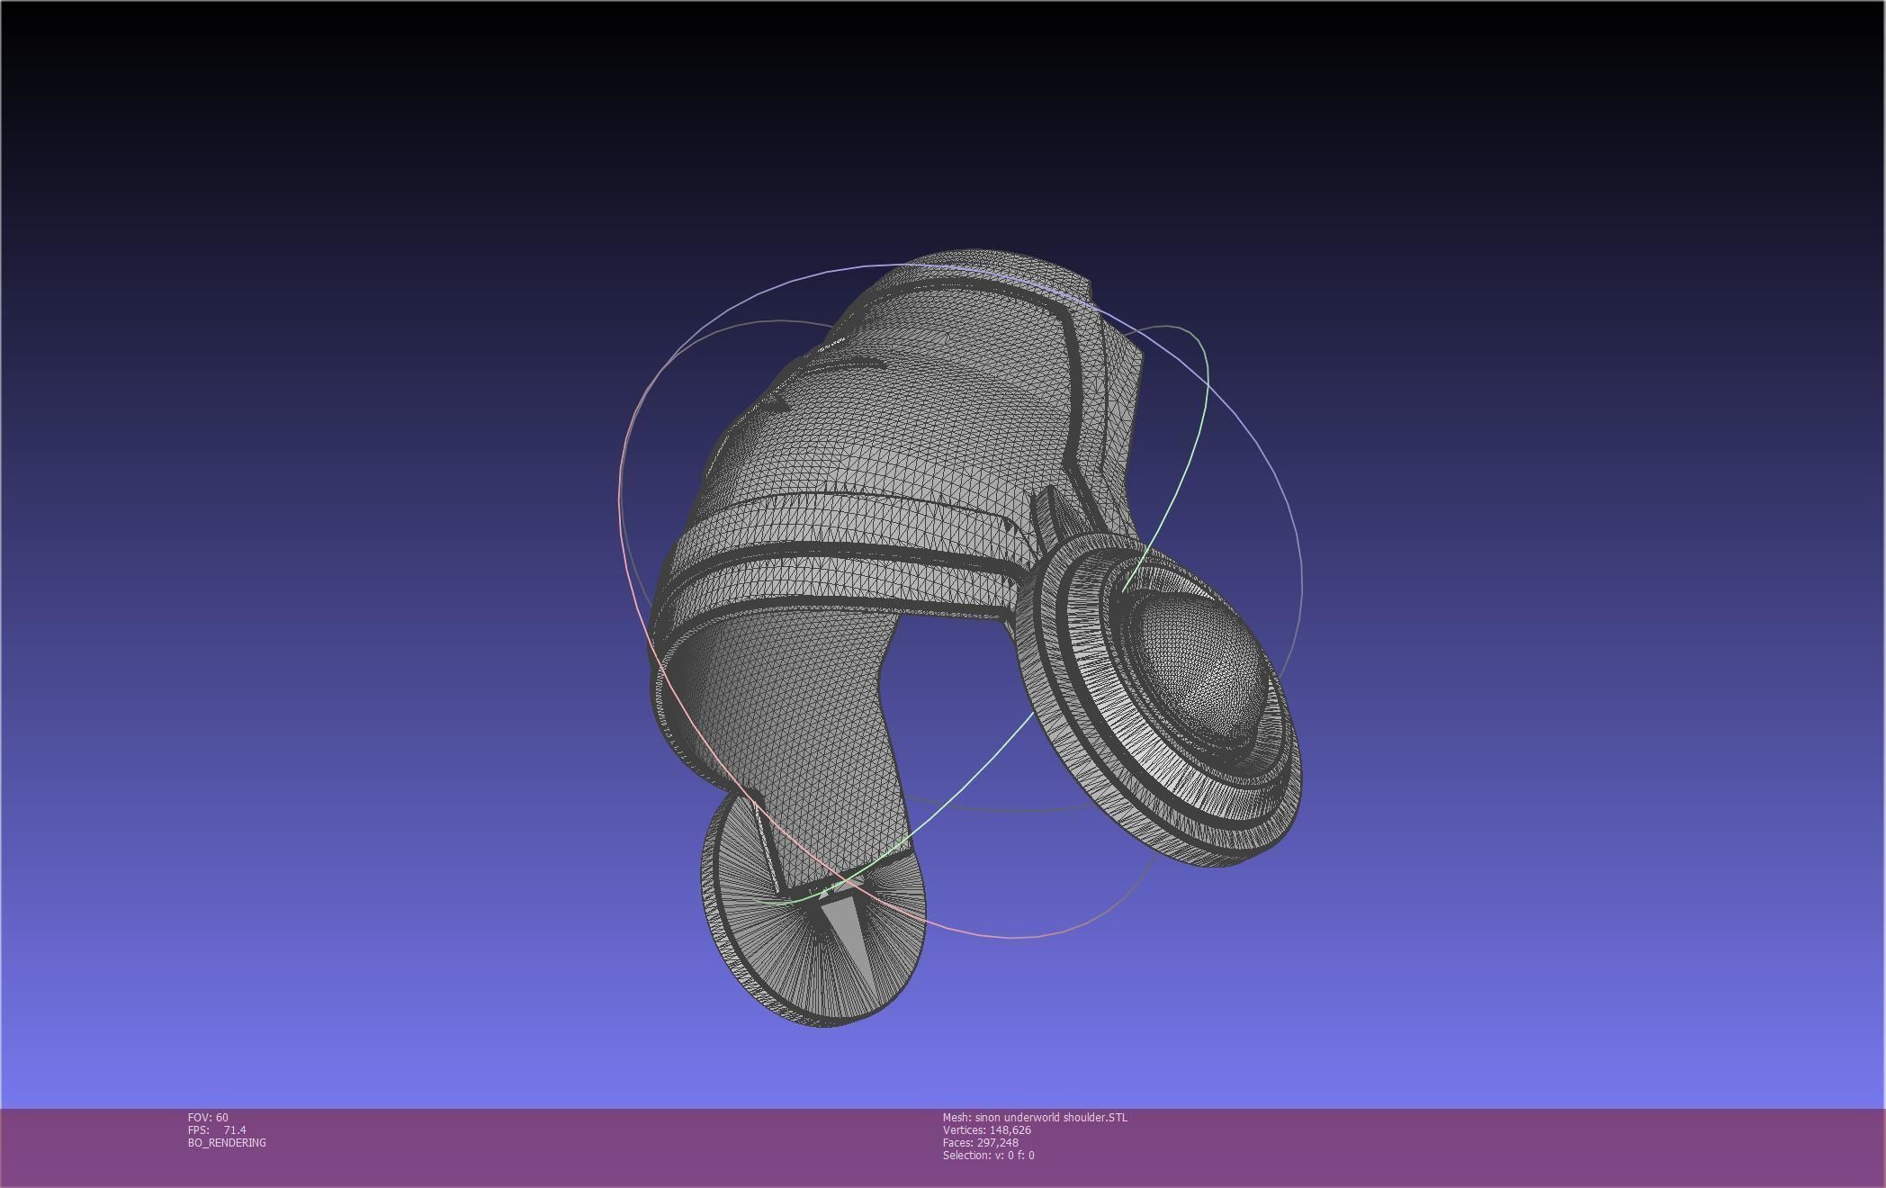Click the BO_RENDERING status label
The height and width of the screenshot is (1188, 1886).
[227, 1142]
